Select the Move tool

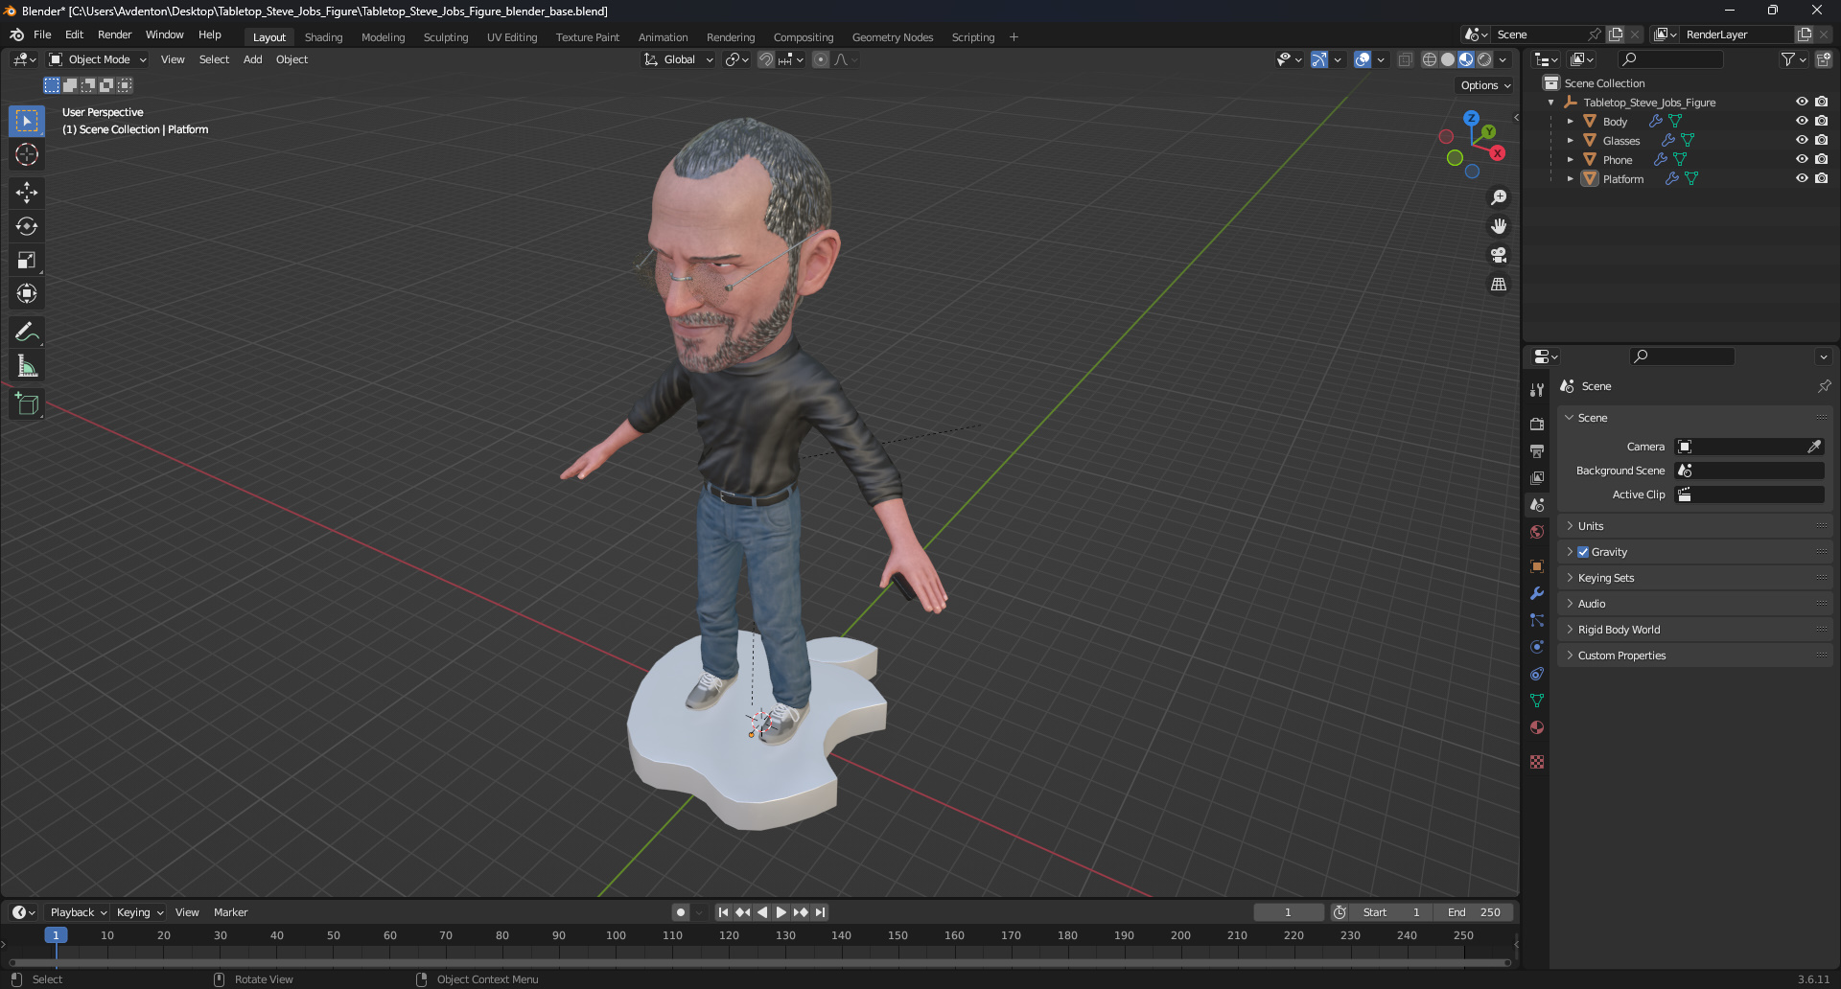[27, 193]
